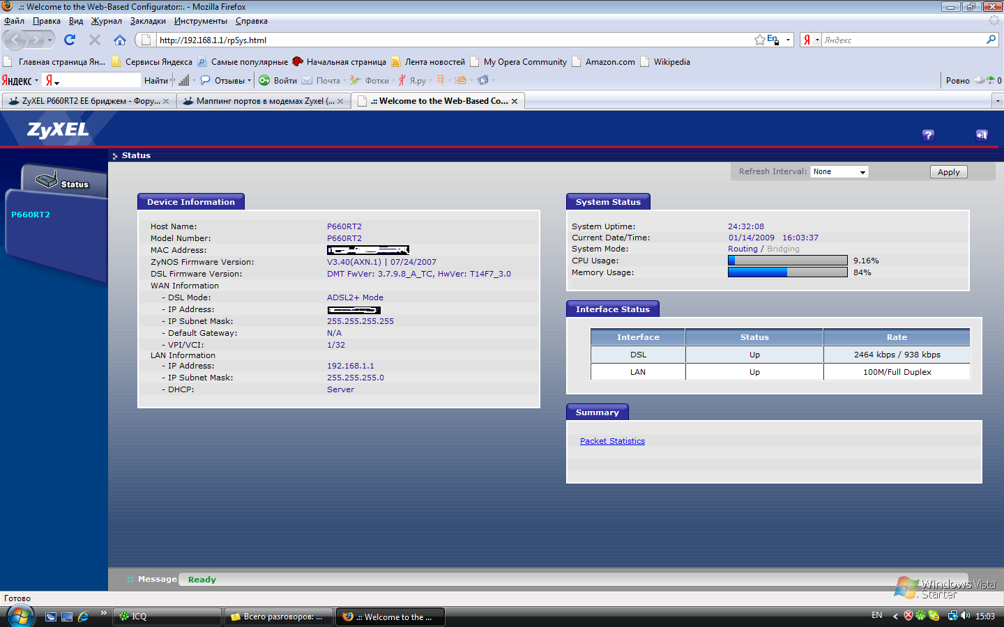
Task: Open the Правка menu
Action: [x=46, y=21]
